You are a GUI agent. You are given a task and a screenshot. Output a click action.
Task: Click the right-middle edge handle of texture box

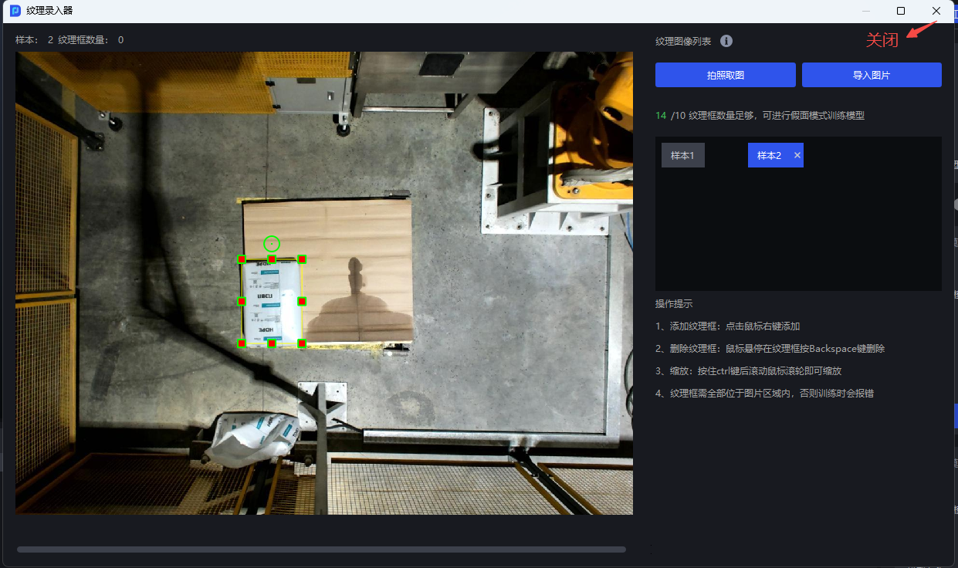[303, 301]
